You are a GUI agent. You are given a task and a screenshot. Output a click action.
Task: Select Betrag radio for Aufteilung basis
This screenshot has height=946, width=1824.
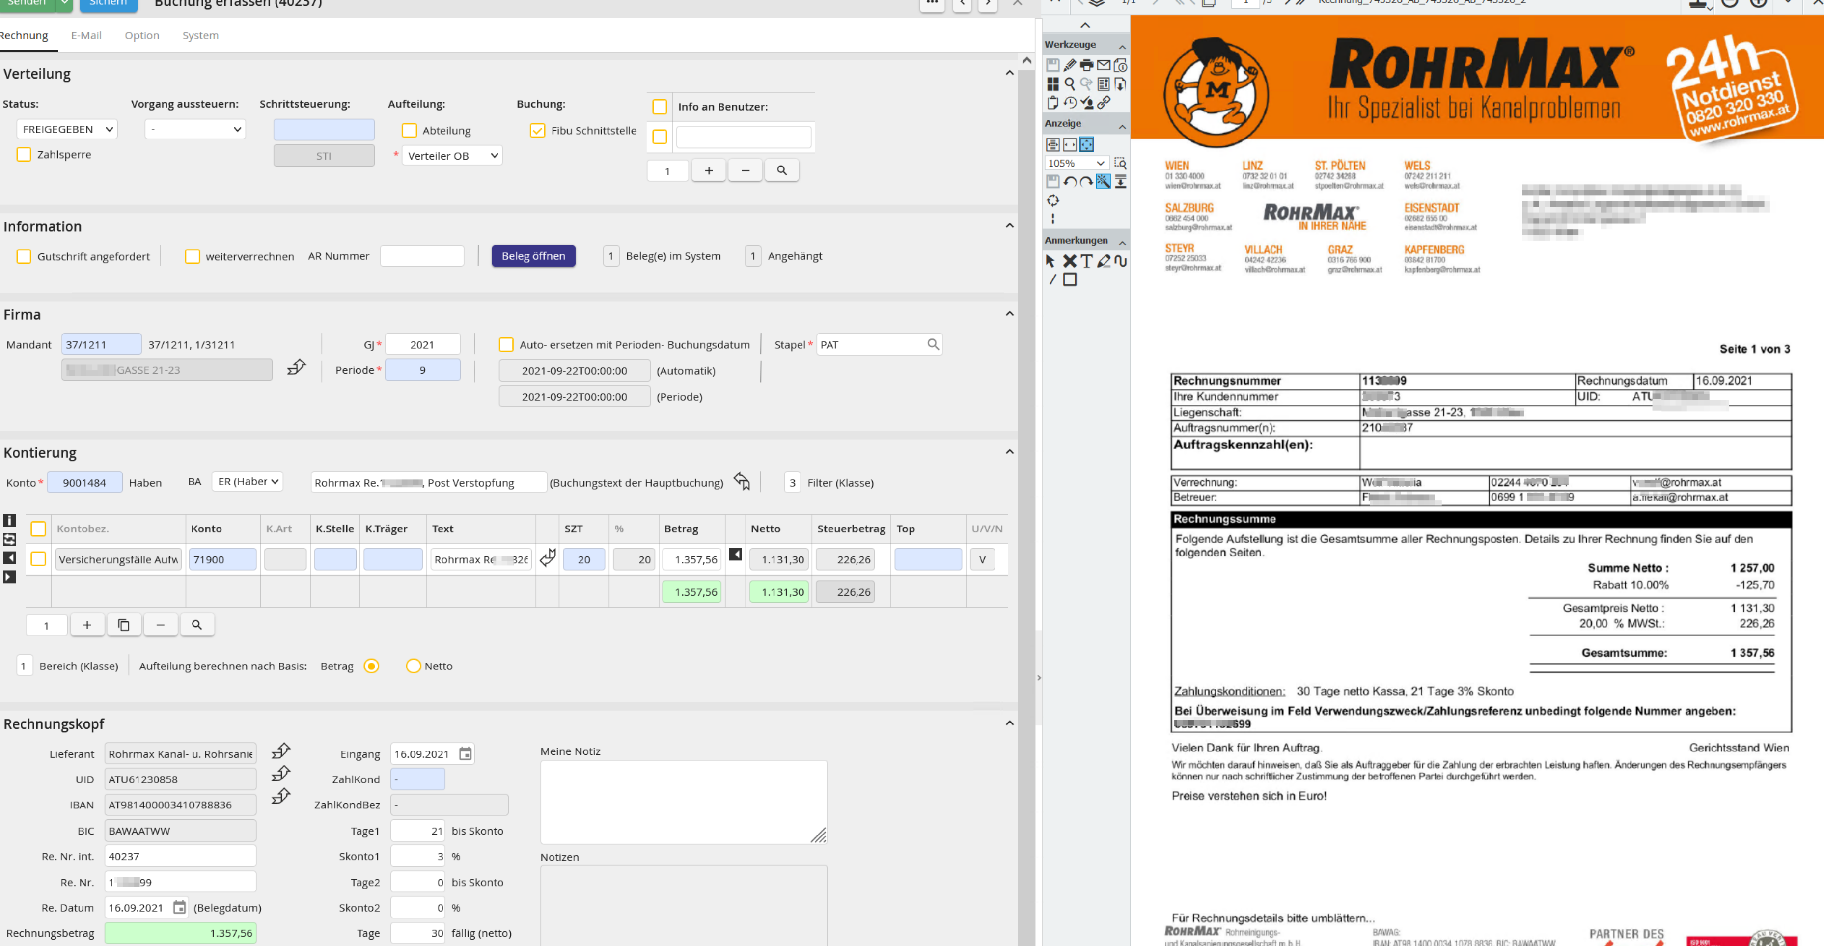371,667
